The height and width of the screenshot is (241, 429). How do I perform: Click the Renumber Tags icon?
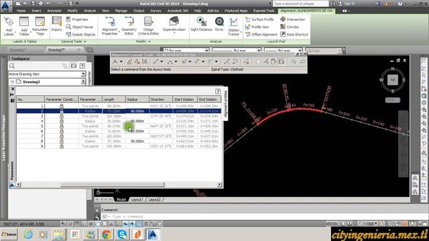click(x=40, y=26)
